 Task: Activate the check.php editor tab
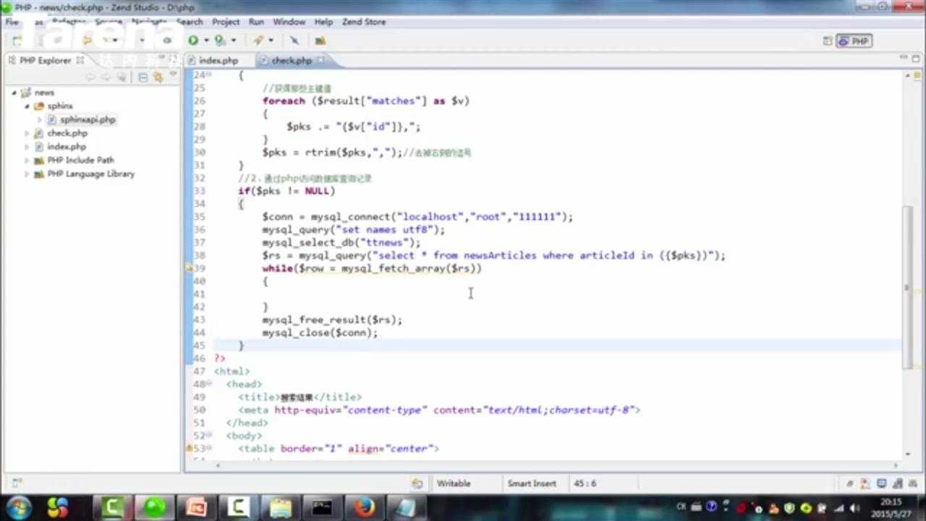292,61
